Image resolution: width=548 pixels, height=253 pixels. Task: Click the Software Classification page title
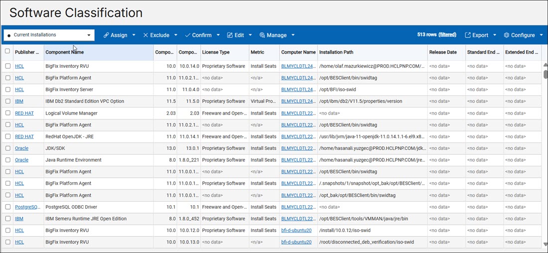(76, 12)
